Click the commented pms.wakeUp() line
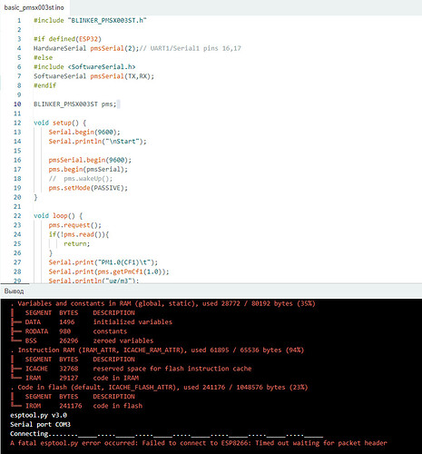This screenshot has height=454, width=422. (81, 179)
